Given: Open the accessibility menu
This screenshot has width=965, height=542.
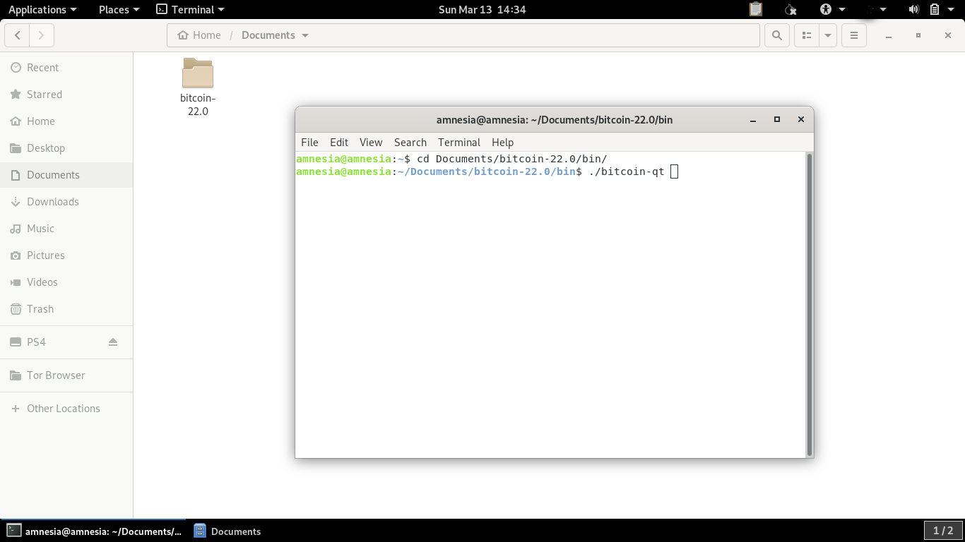Looking at the screenshot, I should 832,9.
